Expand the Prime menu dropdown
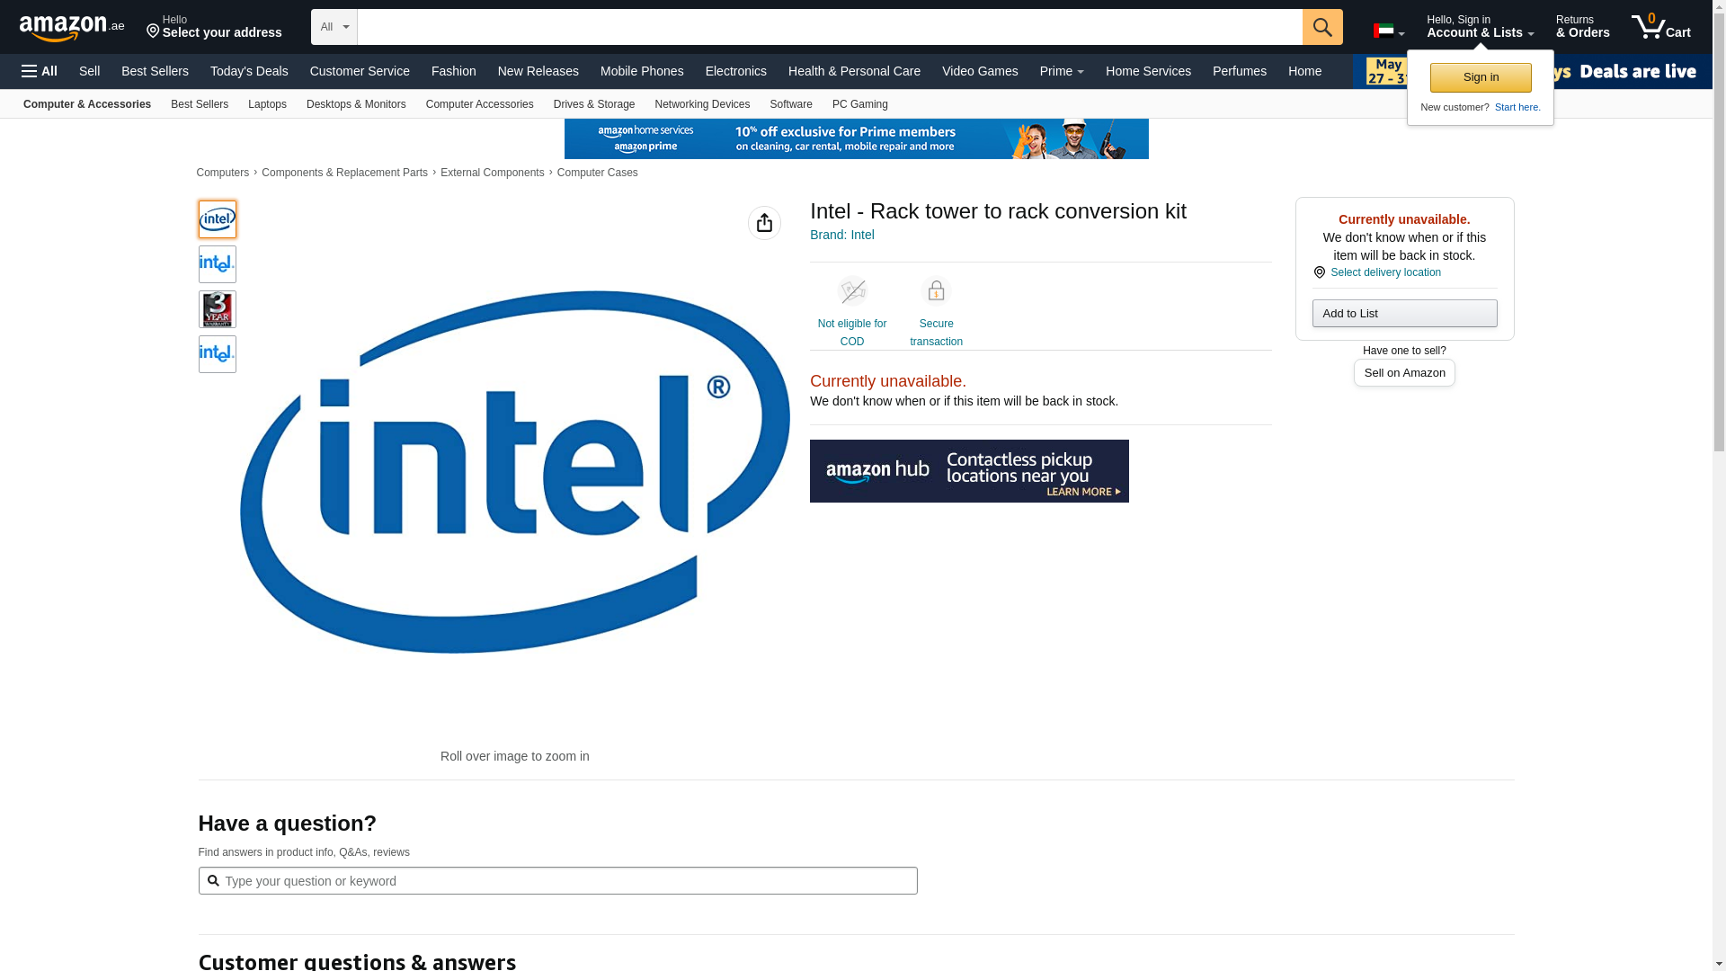 click(x=1061, y=71)
